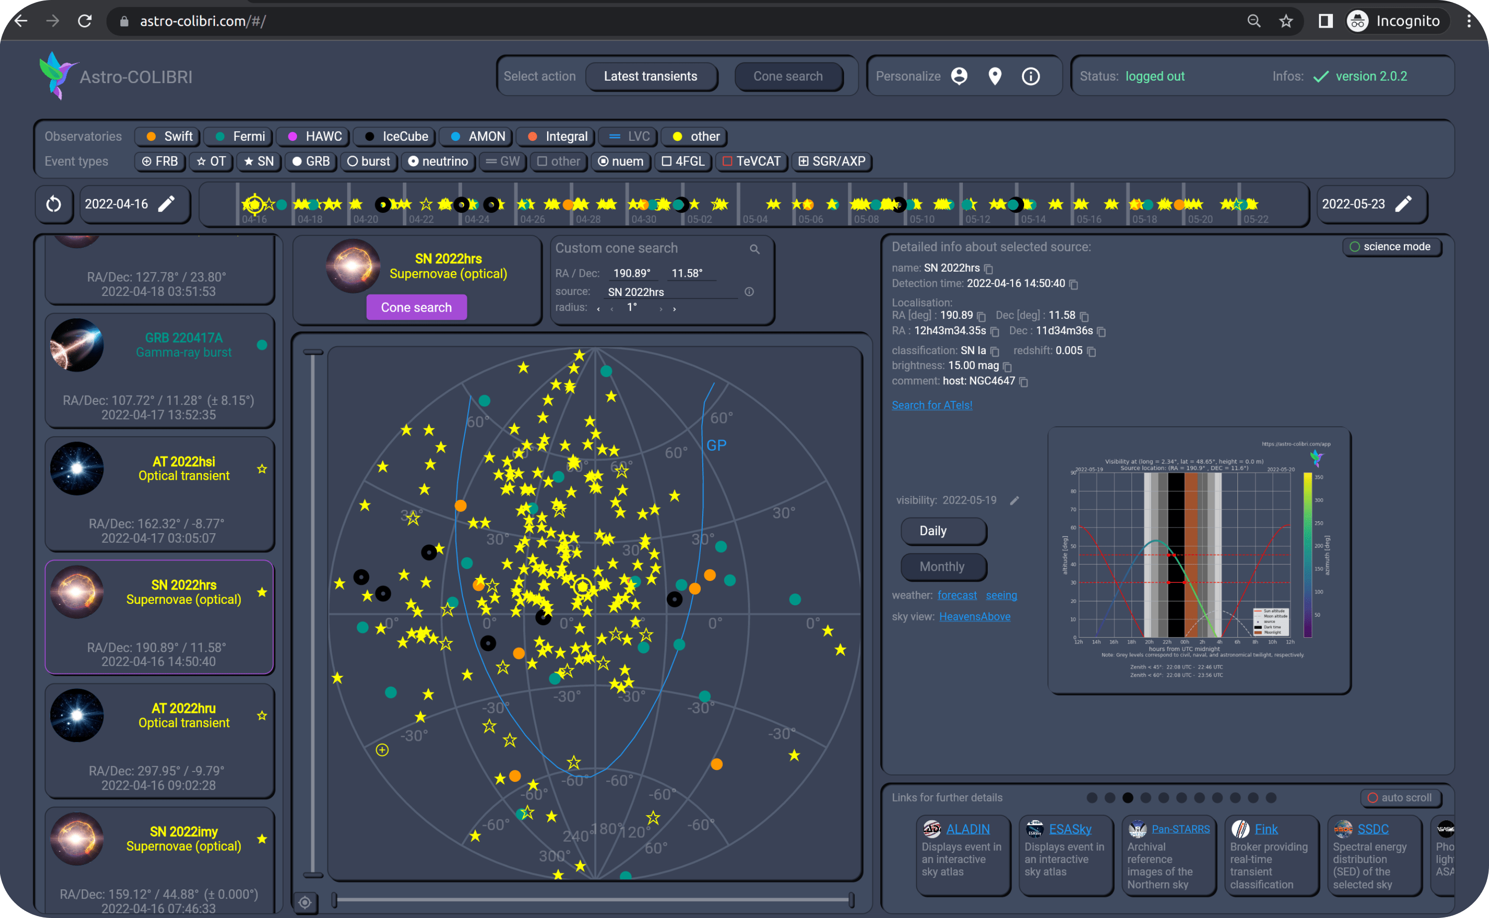Open the browser zoom magnifier icon

coord(1254,21)
